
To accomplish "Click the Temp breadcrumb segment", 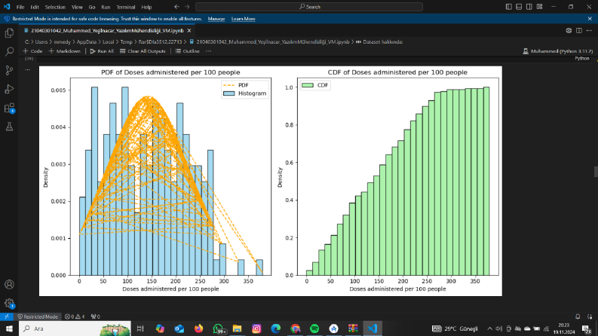I will pyautogui.click(x=126, y=42).
